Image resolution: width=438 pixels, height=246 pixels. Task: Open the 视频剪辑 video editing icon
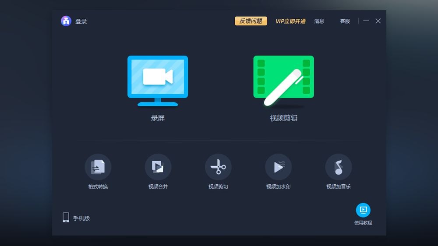[283, 81]
